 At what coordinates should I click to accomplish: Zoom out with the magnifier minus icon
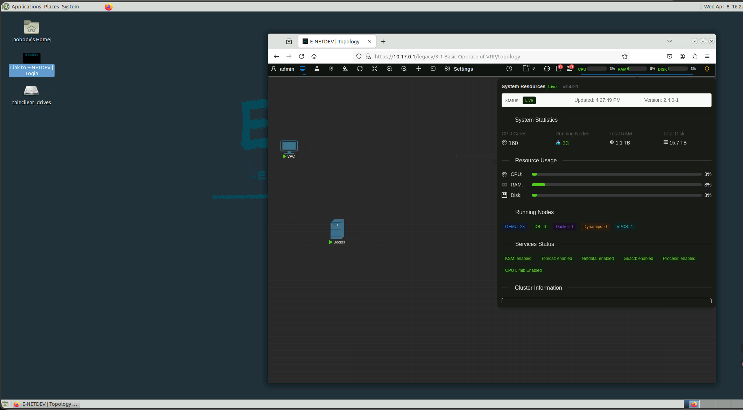404,69
